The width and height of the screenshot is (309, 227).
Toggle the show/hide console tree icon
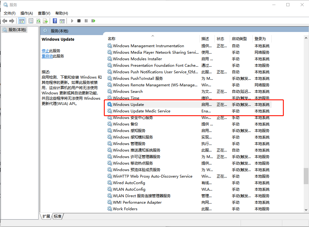click(21, 21)
